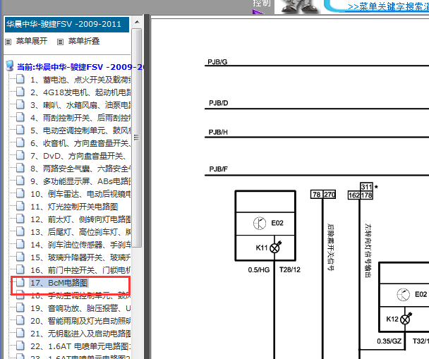The height and width of the screenshot is (359, 429).
Task: Click the page icon of item 2 4G18发电机
Action: [20, 92]
